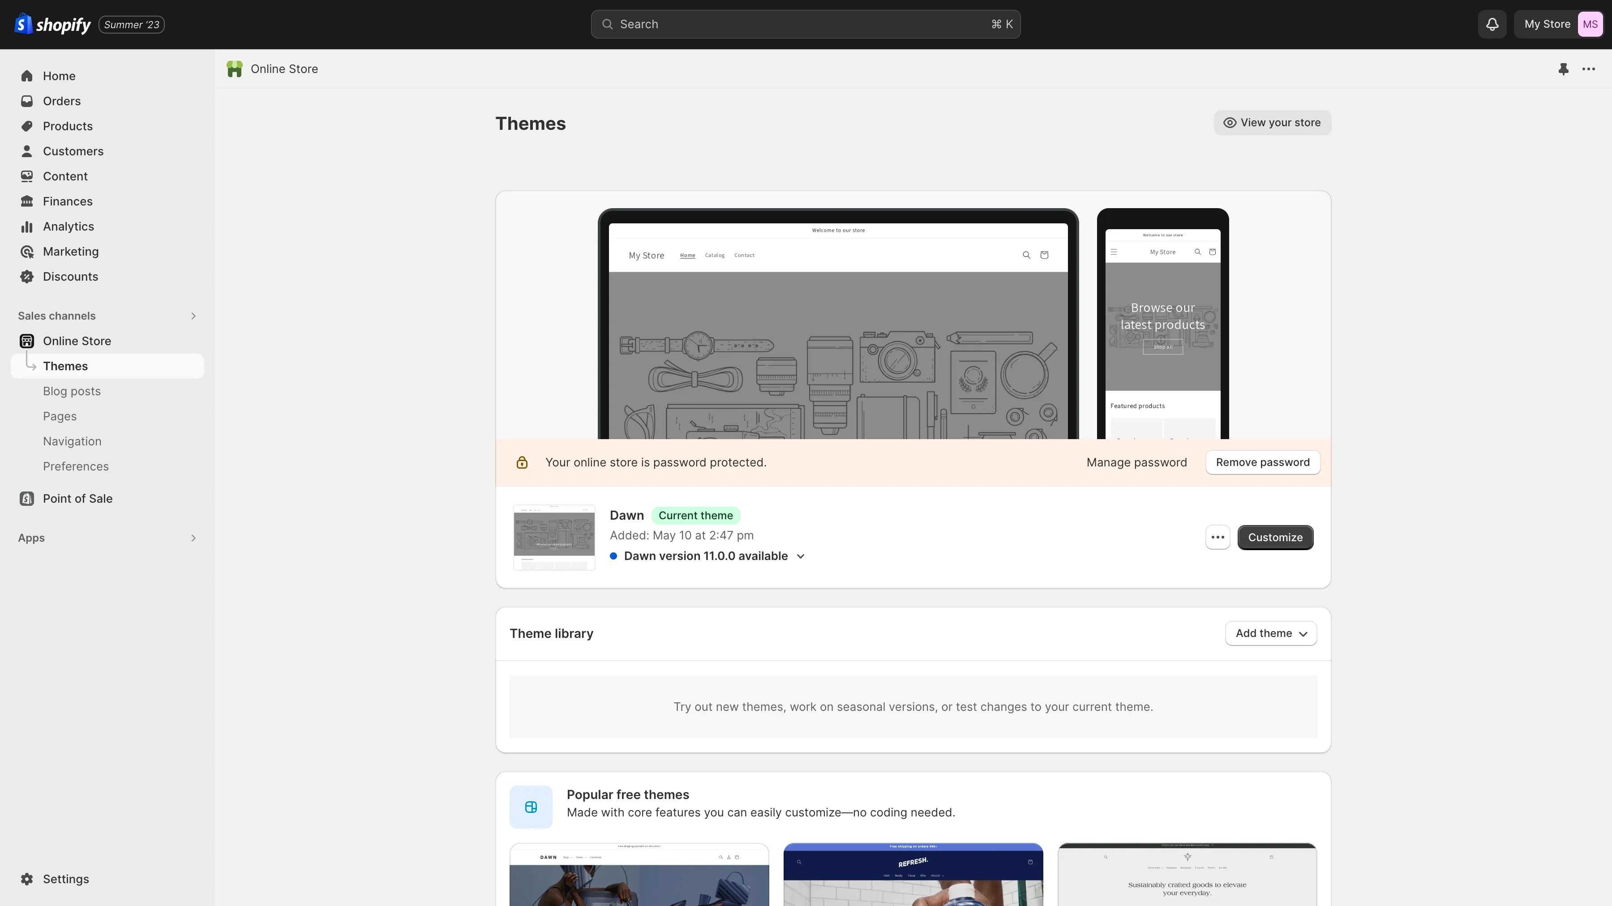
Task: Open Analytics from the sidebar
Action: tap(68, 226)
